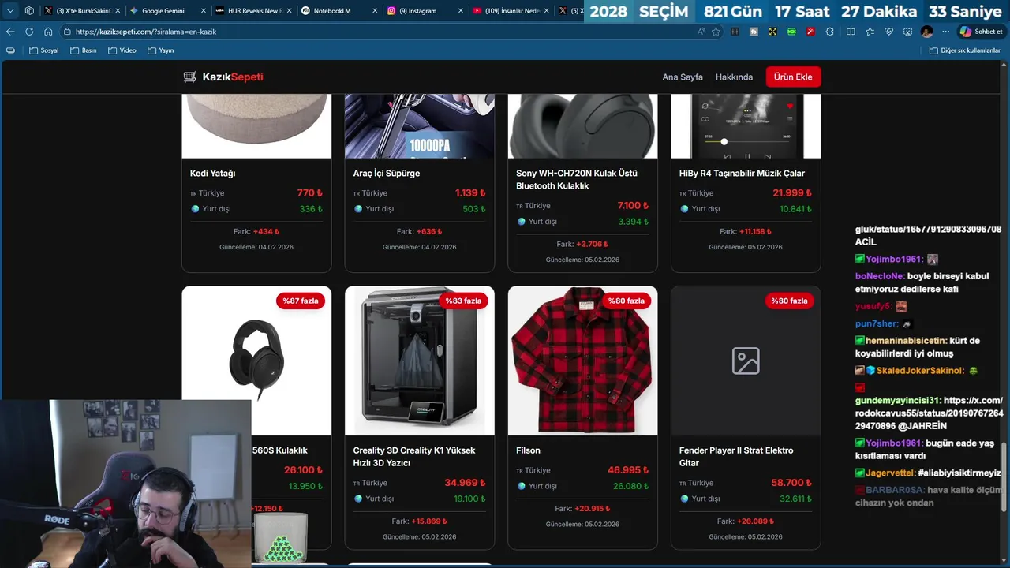Click the 58.700 ₺ Fender price
The height and width of the screenshot is (568, 1010).
pos(791,483)
